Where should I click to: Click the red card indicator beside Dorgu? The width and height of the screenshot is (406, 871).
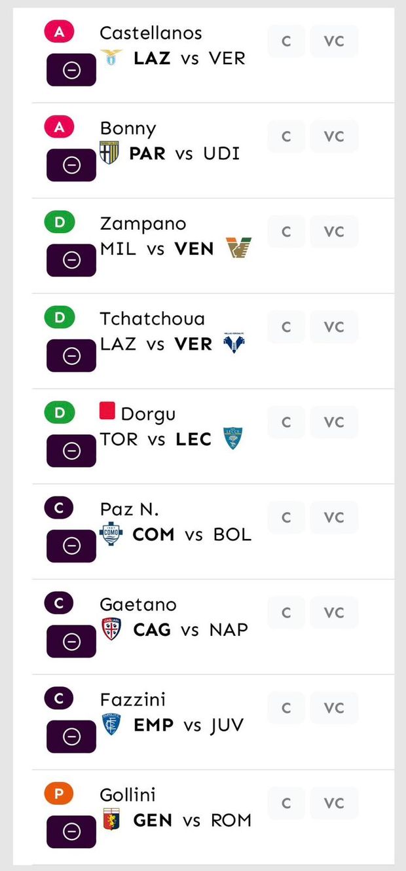point(107,411)
